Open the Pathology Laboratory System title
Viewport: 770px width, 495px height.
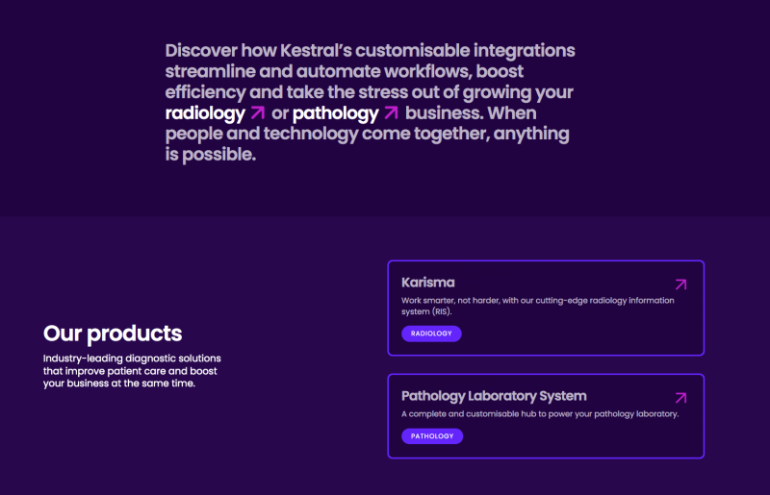(x=494, y=396)
